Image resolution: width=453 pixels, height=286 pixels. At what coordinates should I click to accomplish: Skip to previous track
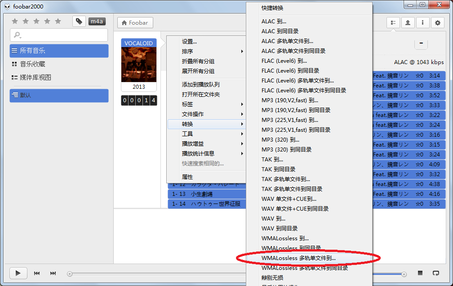pos(37,273)
